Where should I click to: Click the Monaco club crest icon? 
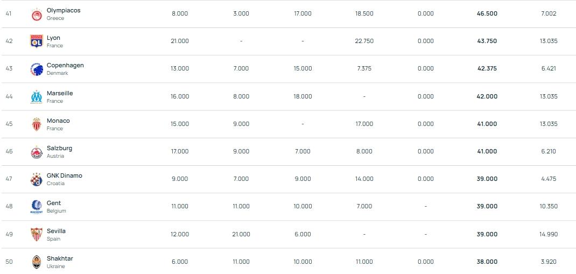[36, 124]
